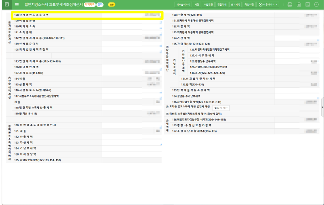Image resolution: width=324 pixels, height=205 pixels.
Task: Click the circular icon at far right of header
Action: click(x=316, y=4)
